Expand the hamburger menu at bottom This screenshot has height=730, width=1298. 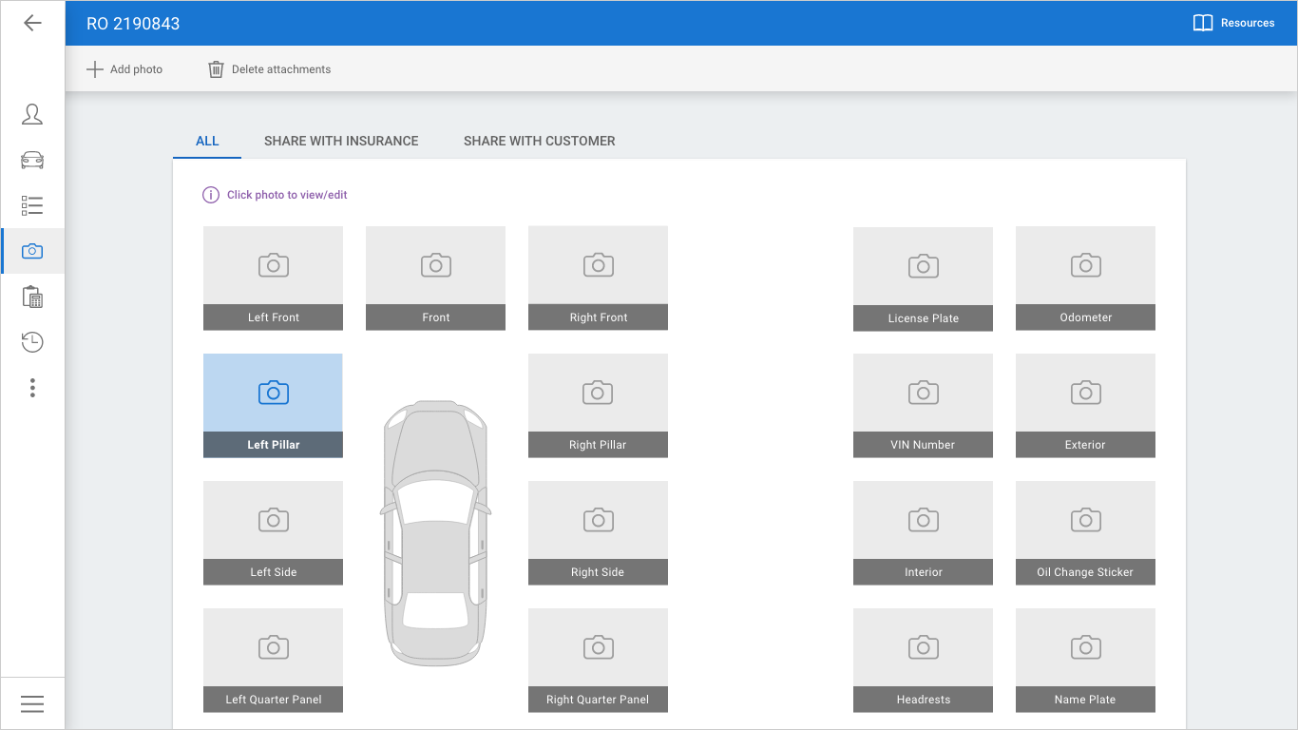coord(32,703)
